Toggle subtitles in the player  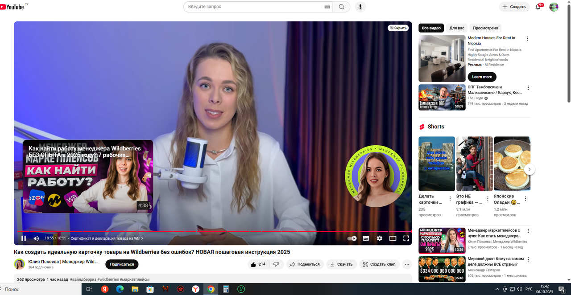click(366, 238)
